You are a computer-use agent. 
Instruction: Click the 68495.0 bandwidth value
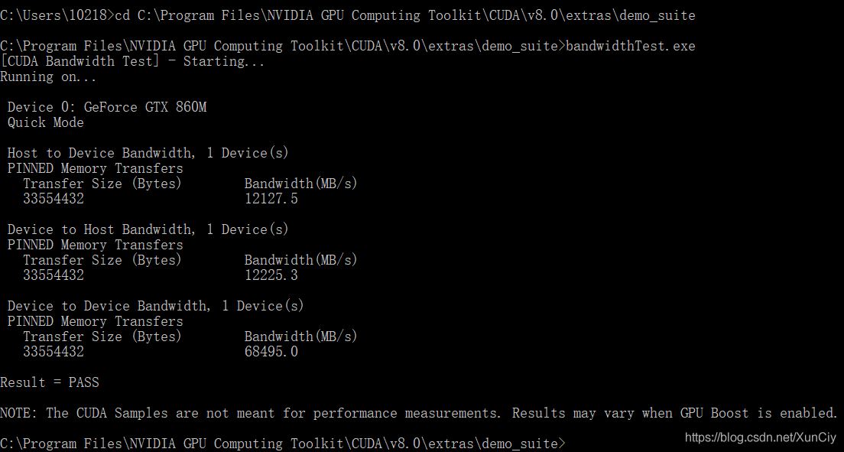tap(271, 352)
